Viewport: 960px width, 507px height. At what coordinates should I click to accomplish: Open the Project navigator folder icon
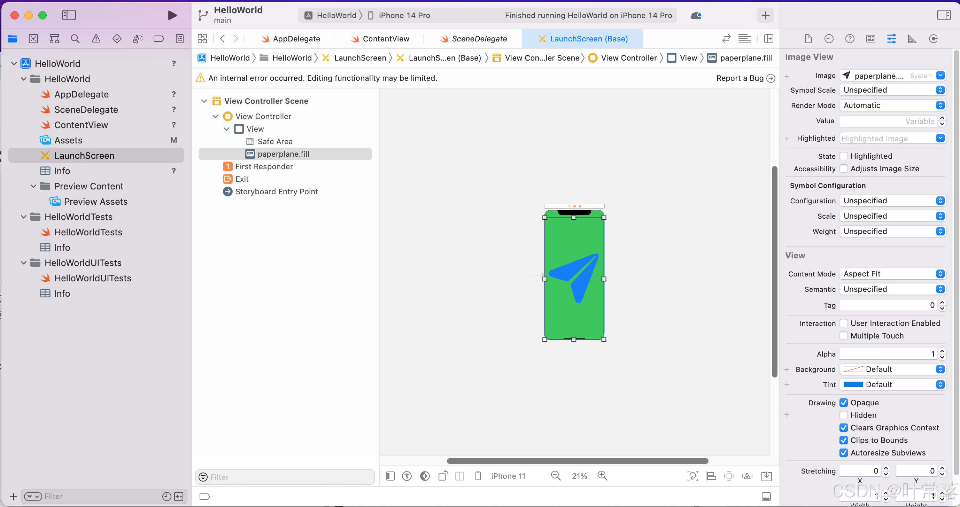pyautogui.click(x=13, y=39)
